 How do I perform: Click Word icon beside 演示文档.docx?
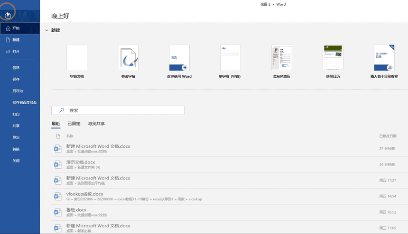(x=57, y=165)
